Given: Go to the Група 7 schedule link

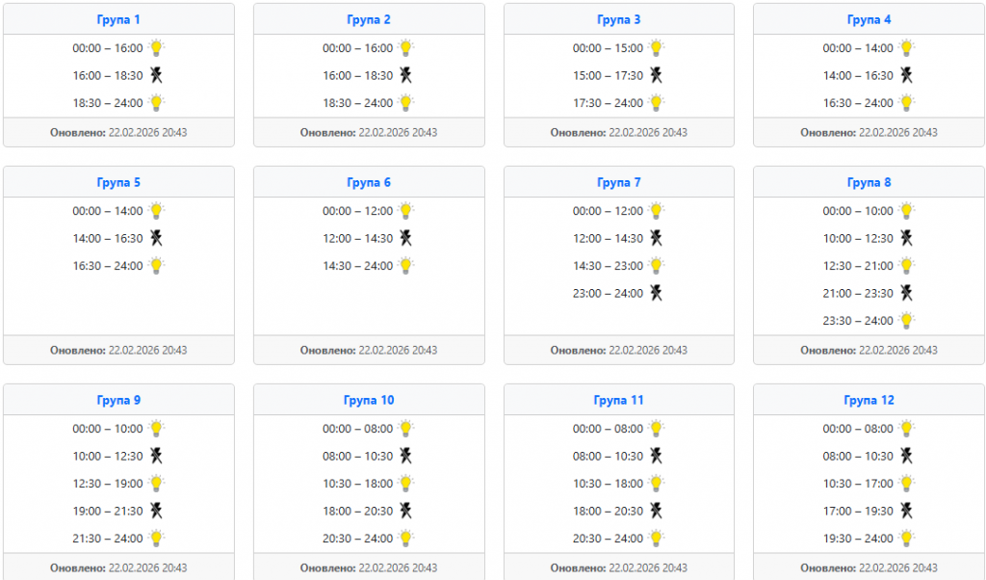Looking at the screenshot, I should coord(619,182).
